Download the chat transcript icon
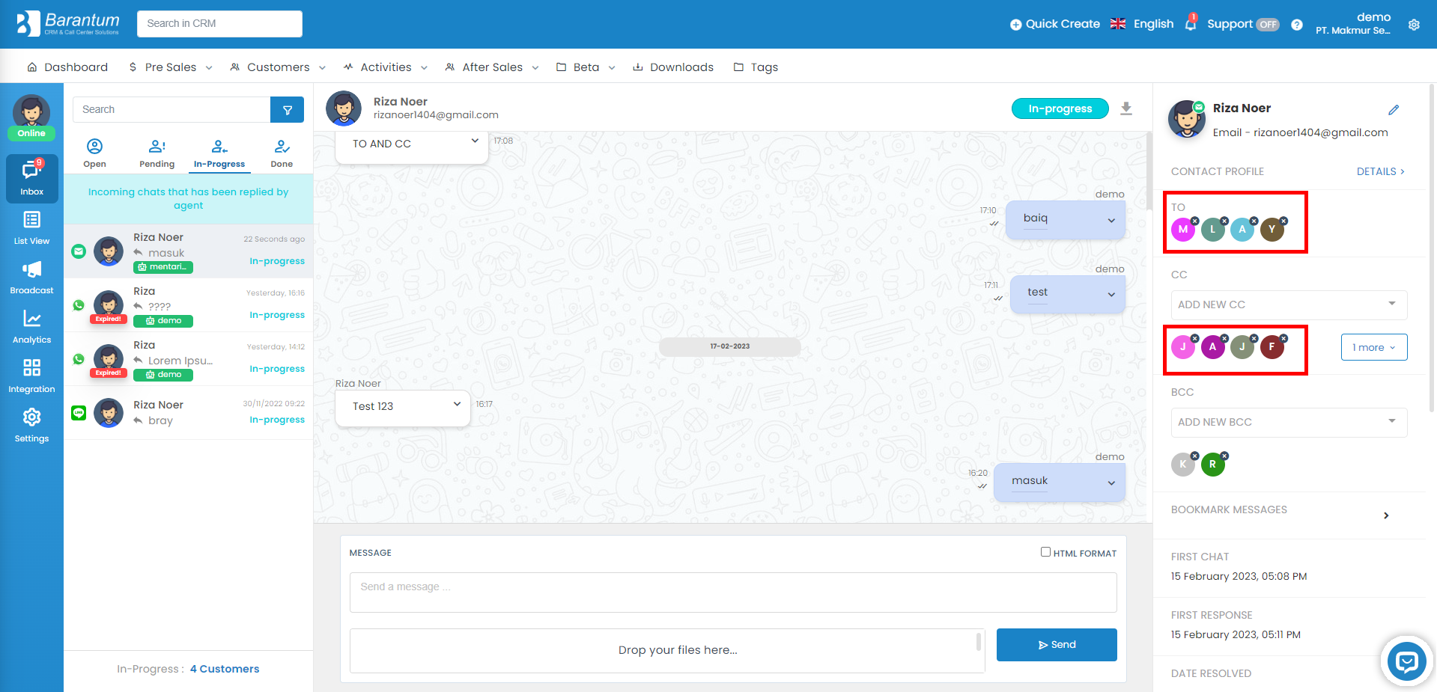1437x692 pixels. [x=1126, y=108]
